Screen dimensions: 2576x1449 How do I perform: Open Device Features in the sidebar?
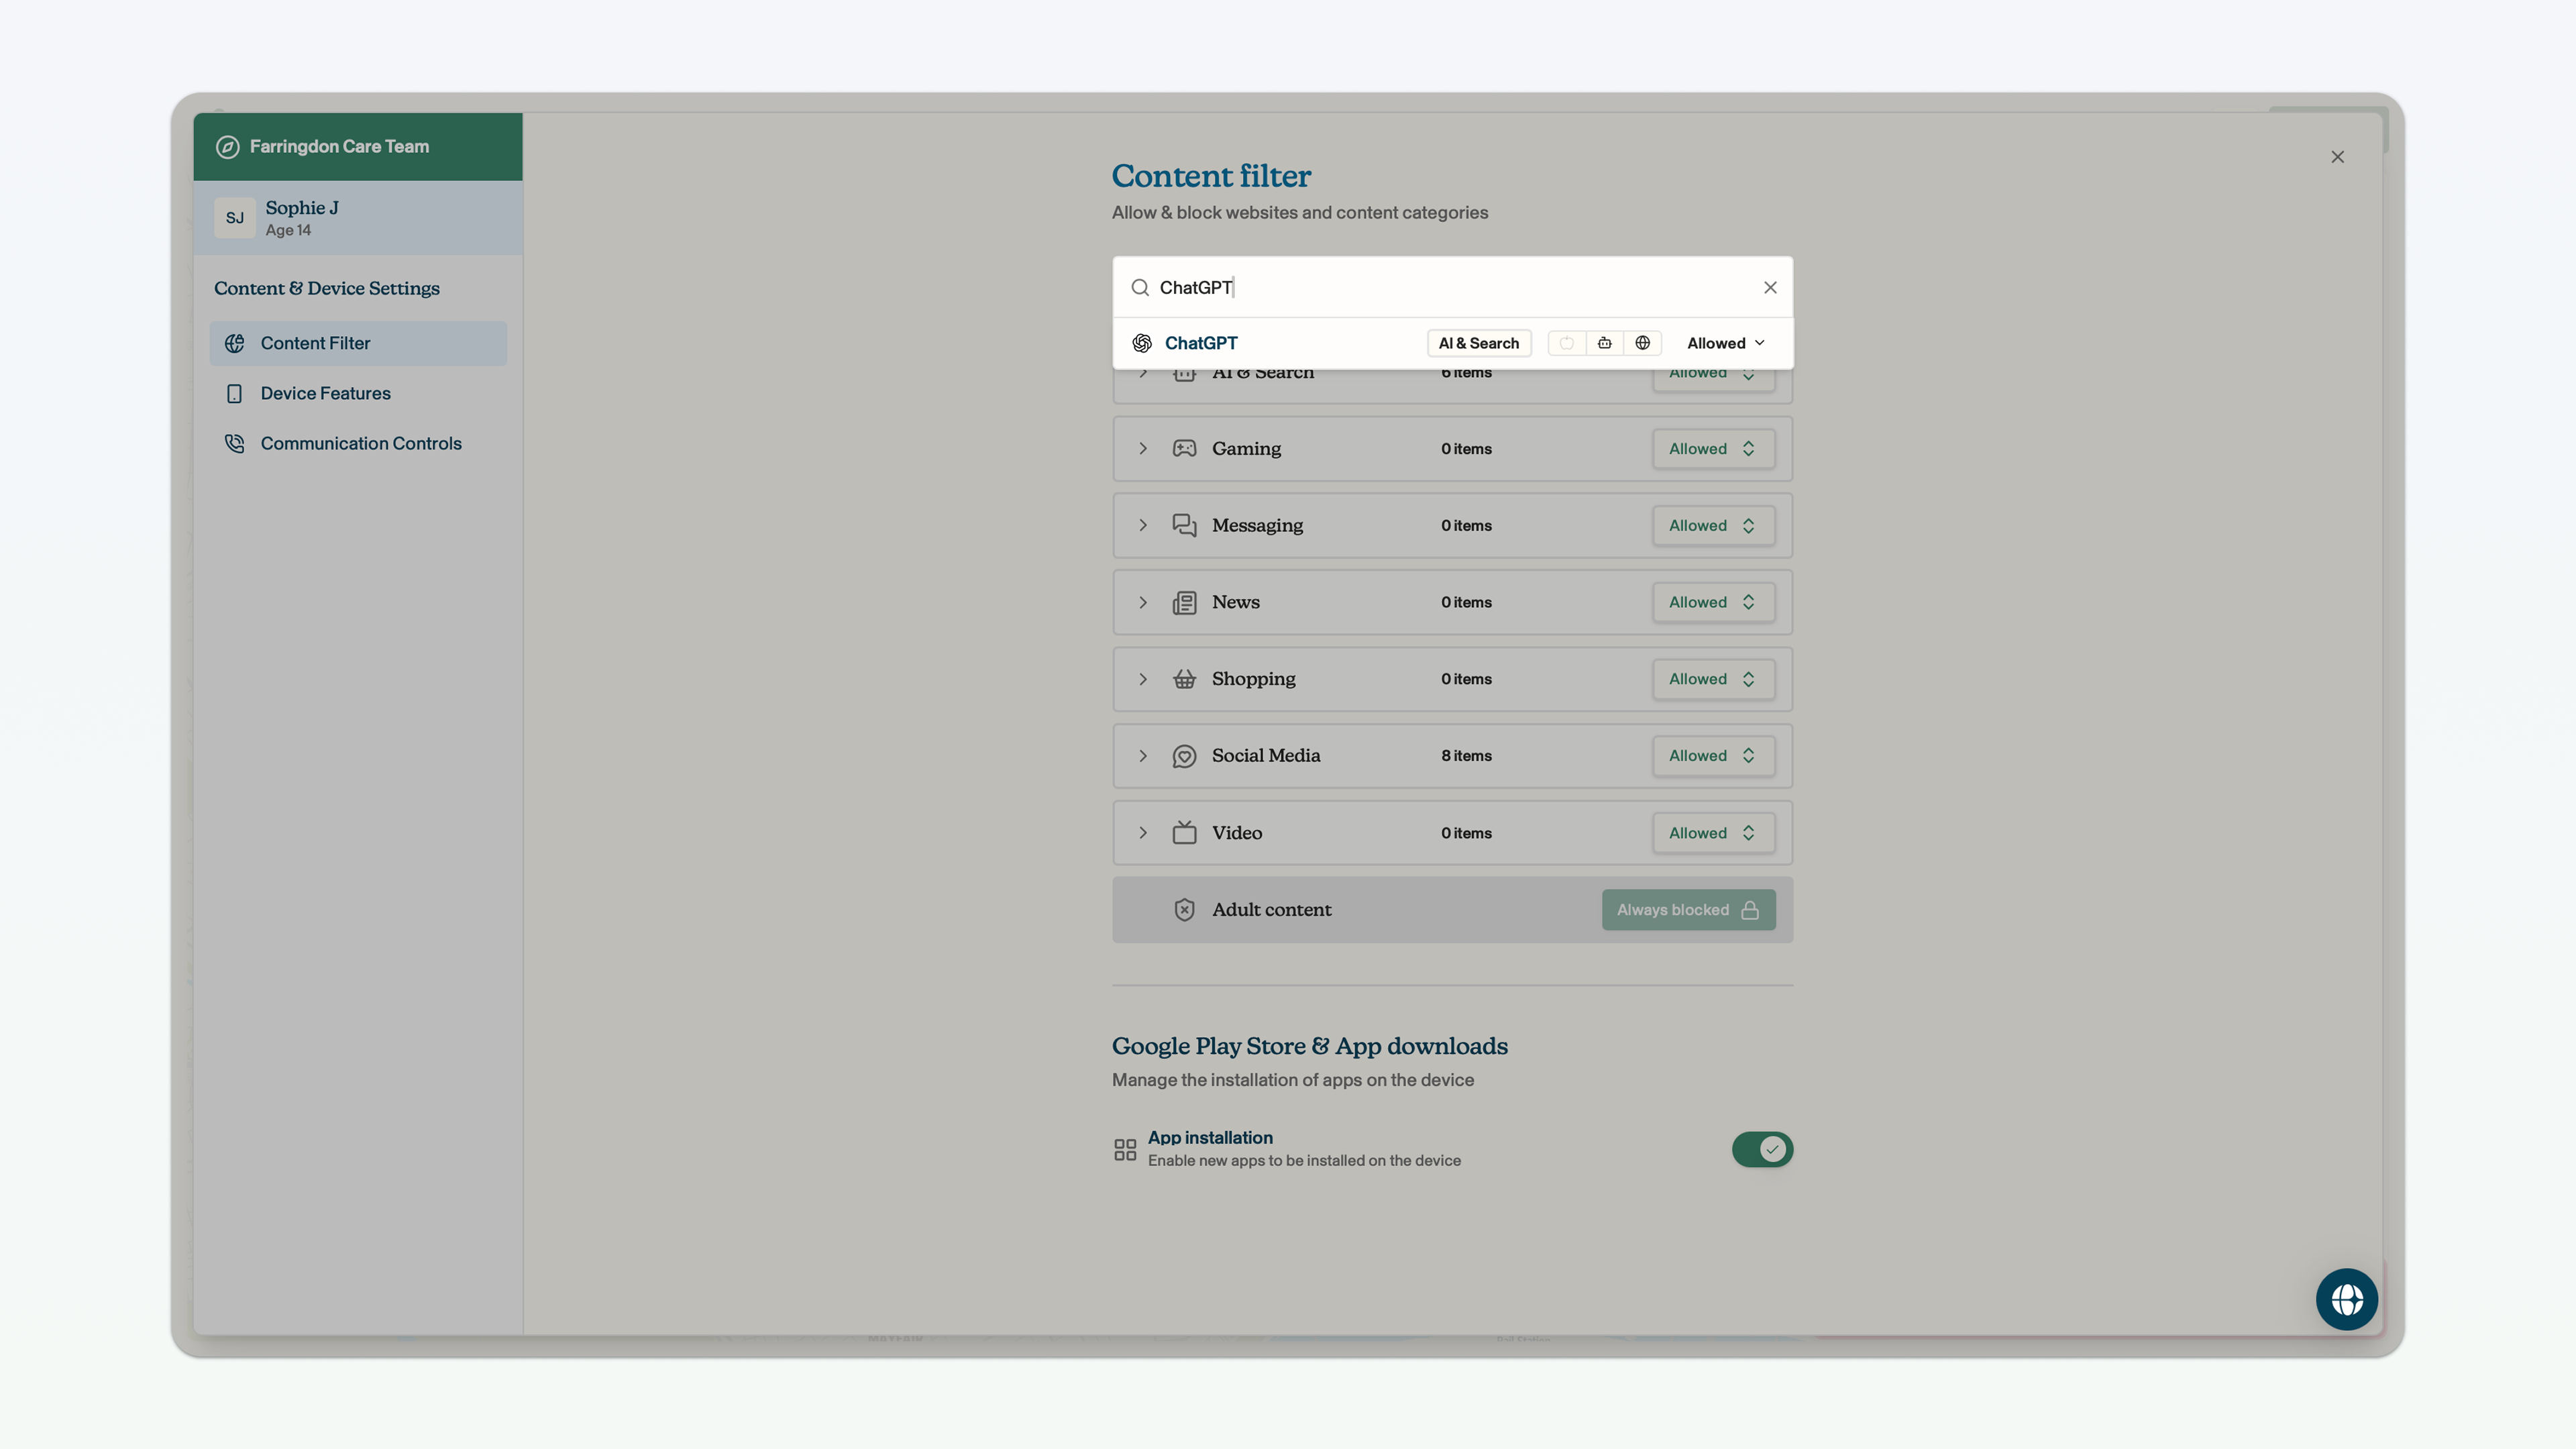(358, 394)
